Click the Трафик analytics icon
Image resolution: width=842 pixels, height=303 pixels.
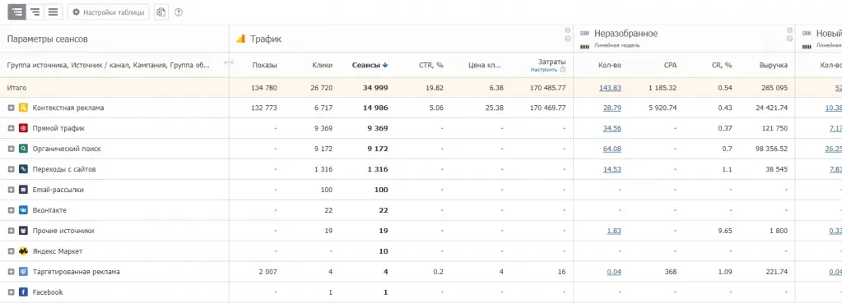pos(240,39)
